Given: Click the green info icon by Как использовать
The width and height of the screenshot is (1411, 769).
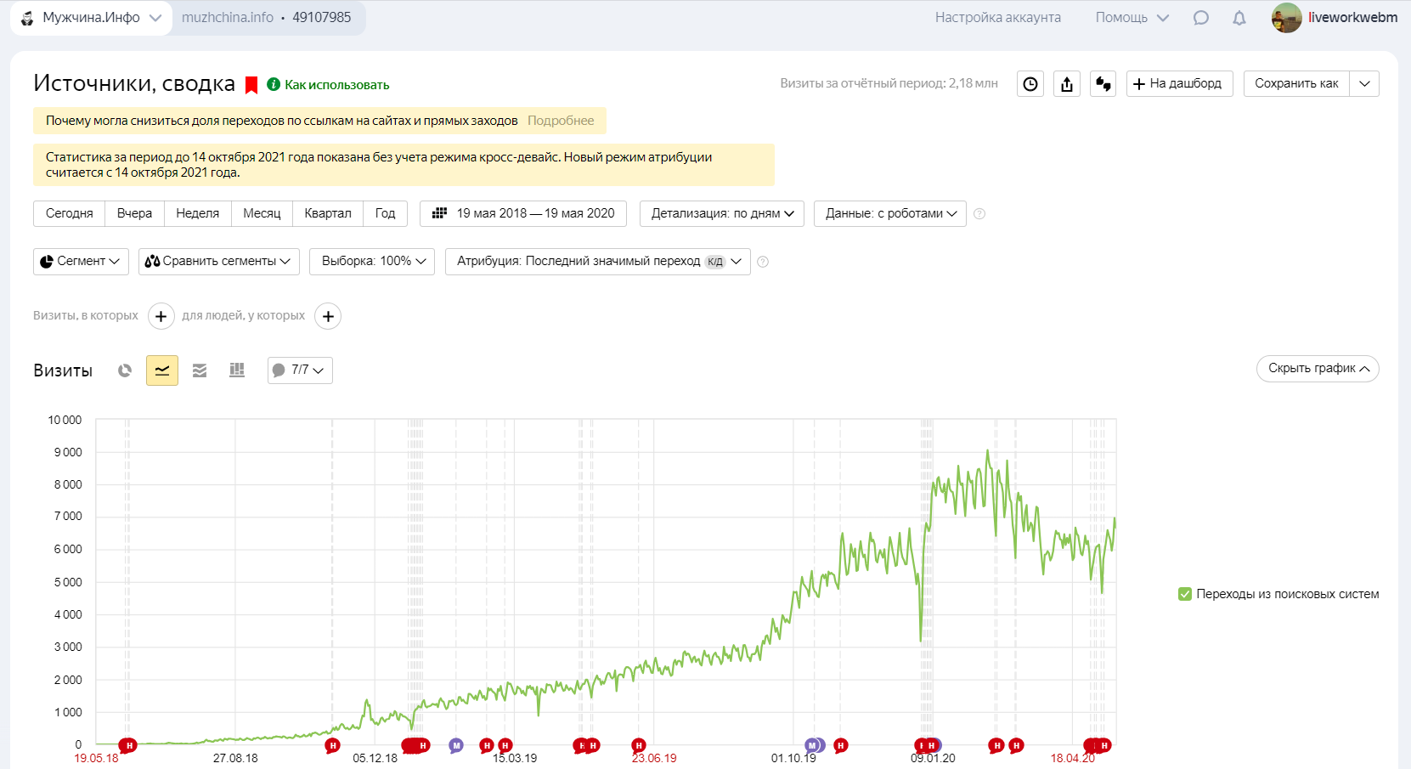Looking at the screenshot, I should click(x=274, y=84).
